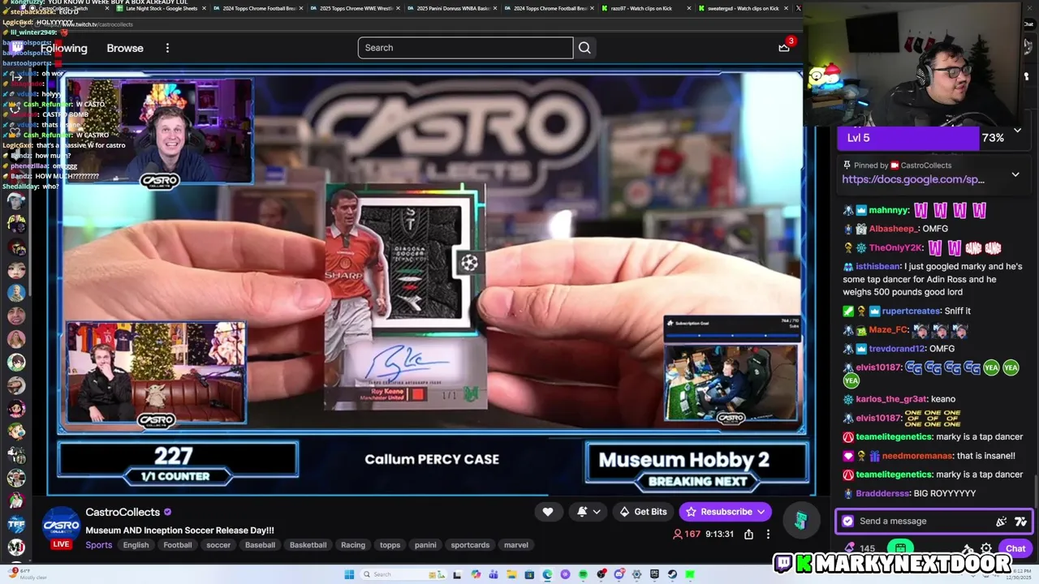The image size is (1039, 584).
Task: Click the Get Bits button
Action: pyautogui.click(x=643, y=512)
